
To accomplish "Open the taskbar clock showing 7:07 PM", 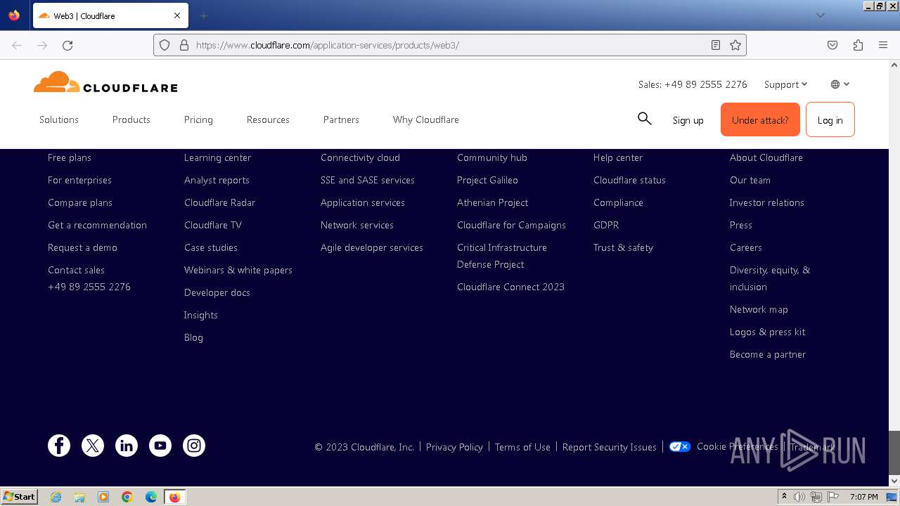I will pos(864,497).
